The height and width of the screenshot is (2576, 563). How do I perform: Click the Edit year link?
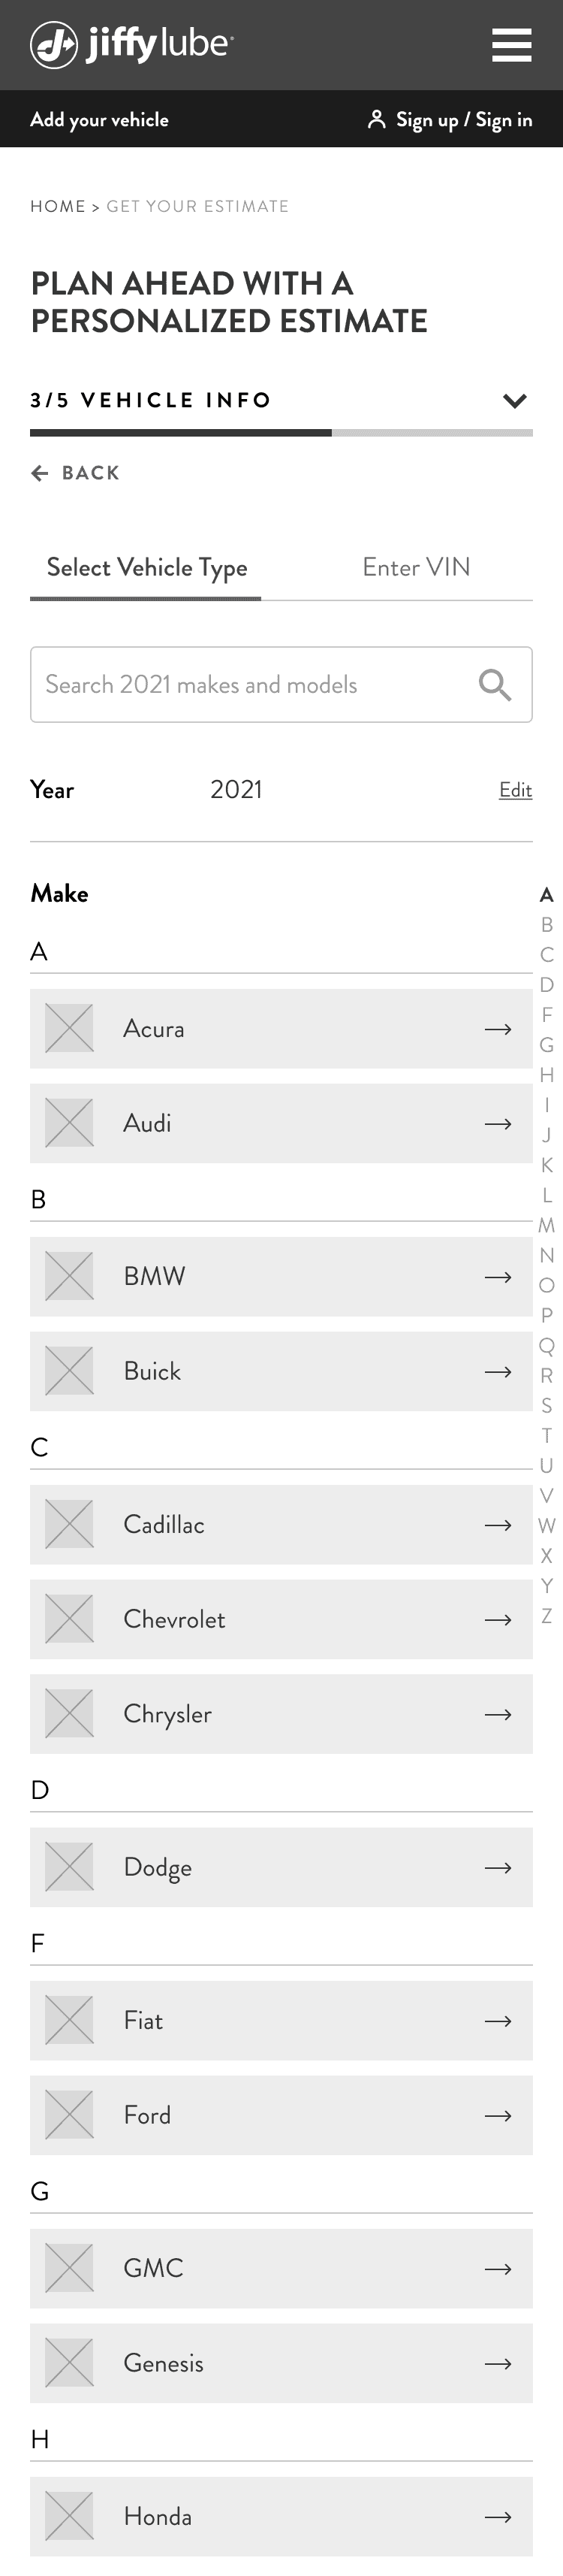pos(515,790)
